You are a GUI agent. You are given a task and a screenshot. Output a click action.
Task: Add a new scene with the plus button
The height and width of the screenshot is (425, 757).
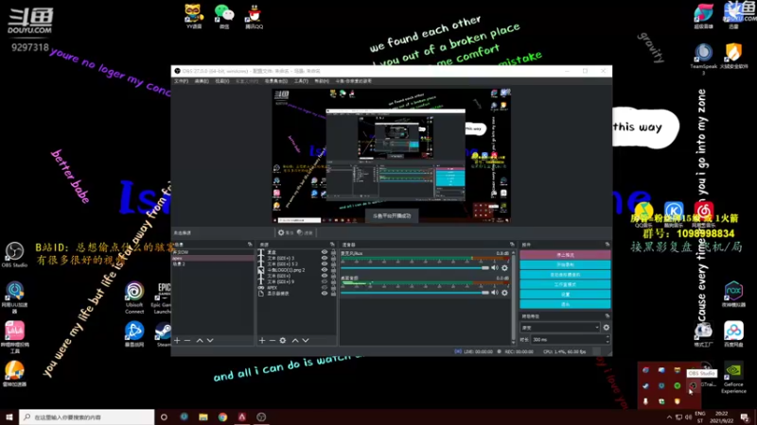click(177, 341)
